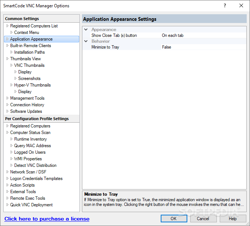250x226 pixels.
Task: Open Quick VNC Deployment settings
Action: [31, 205]
